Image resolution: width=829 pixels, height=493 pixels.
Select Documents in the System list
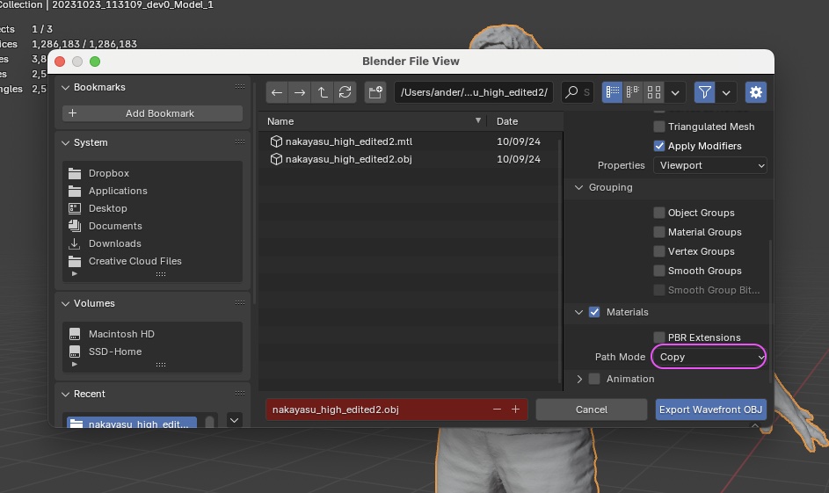115,226
